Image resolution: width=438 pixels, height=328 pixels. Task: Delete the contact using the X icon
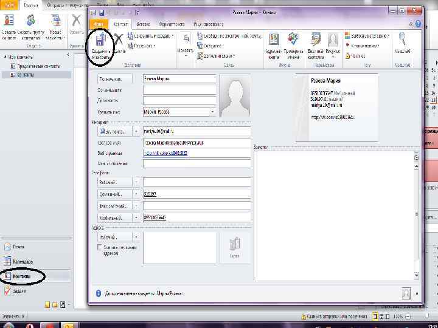coord(119,43)
